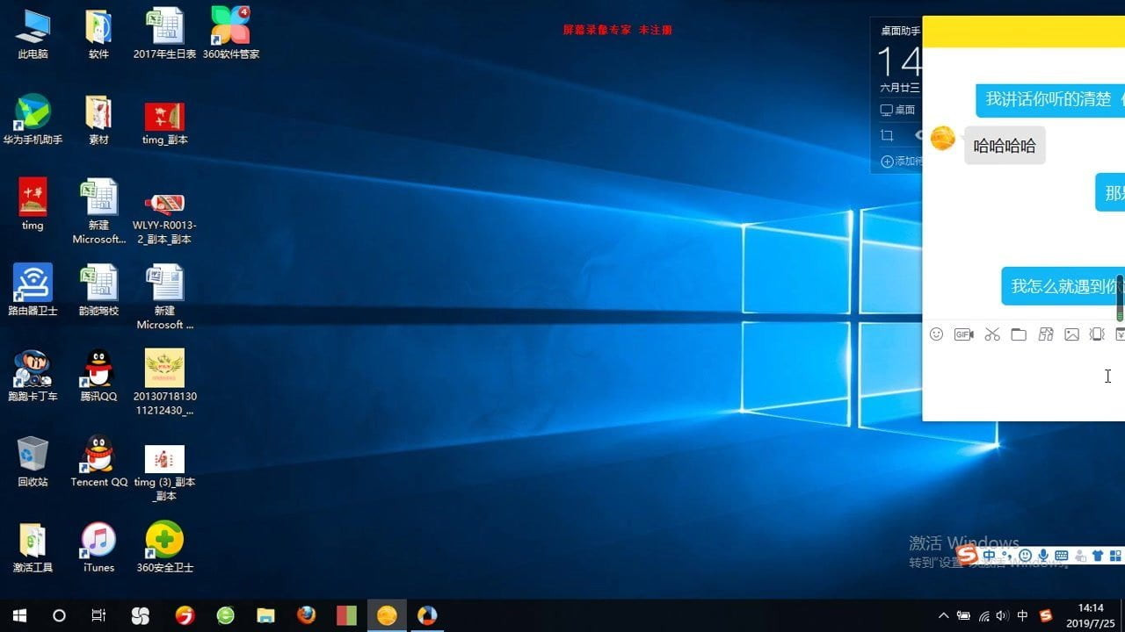Open the emoji picker in chat toolbar

click(937, 334)
